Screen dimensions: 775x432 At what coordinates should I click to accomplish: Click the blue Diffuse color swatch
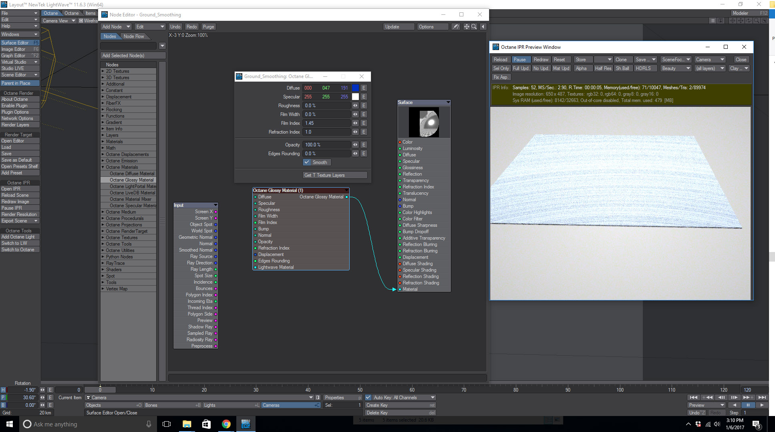(x=356, y=88)
